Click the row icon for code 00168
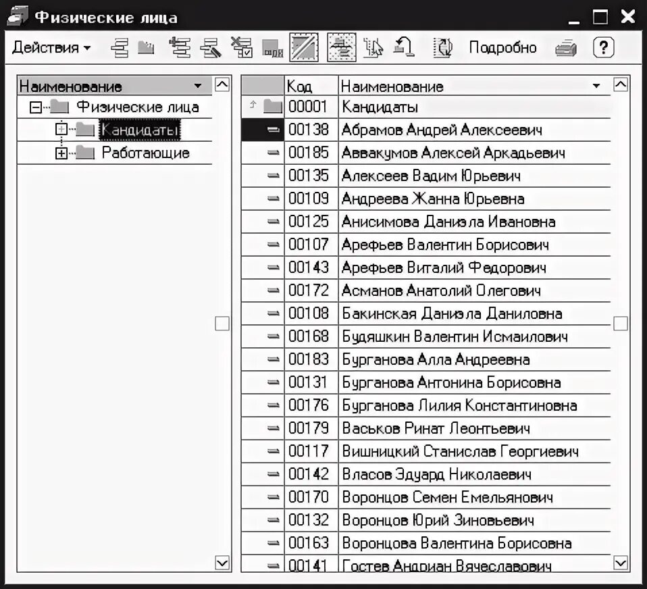This screenshot has height=589, width=647. 273,336
